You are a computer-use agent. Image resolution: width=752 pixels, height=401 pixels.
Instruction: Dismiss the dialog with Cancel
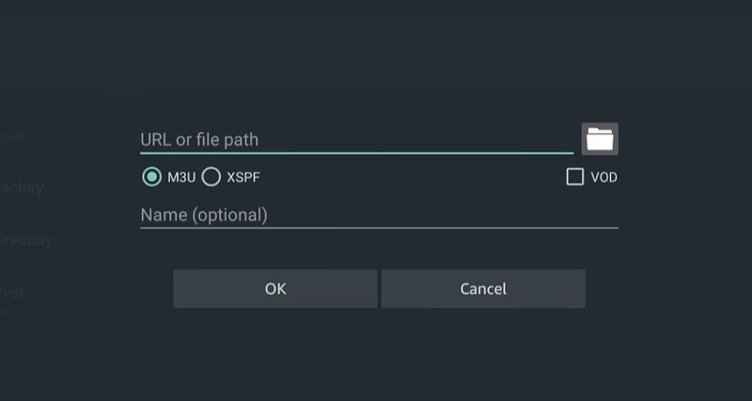483,288
